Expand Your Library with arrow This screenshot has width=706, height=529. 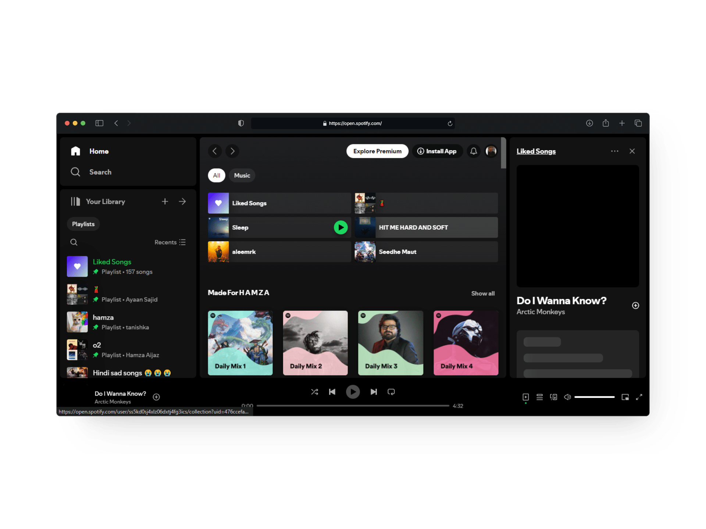[182, 201]
